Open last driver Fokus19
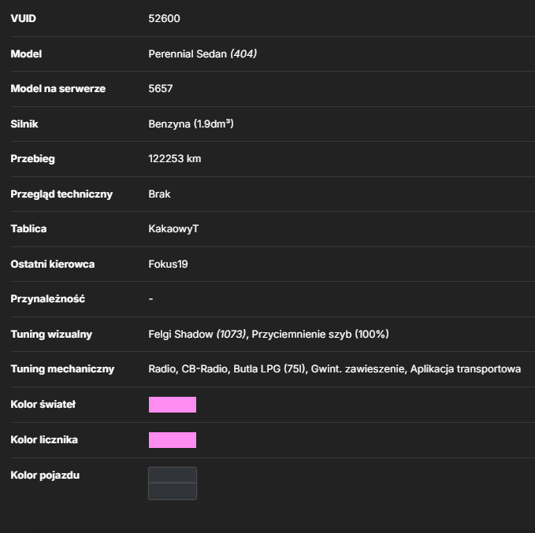The height and width of the screenshot is (533, 535). coord(168,265)
